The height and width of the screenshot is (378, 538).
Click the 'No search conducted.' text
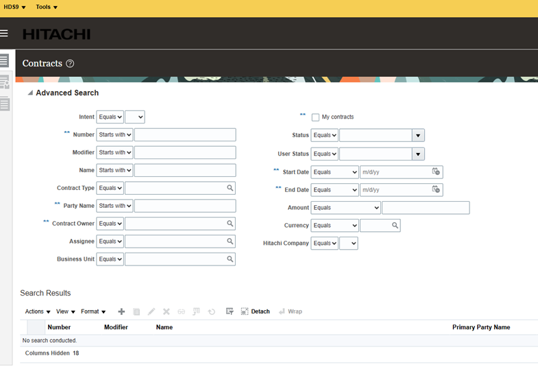point(49,340)
